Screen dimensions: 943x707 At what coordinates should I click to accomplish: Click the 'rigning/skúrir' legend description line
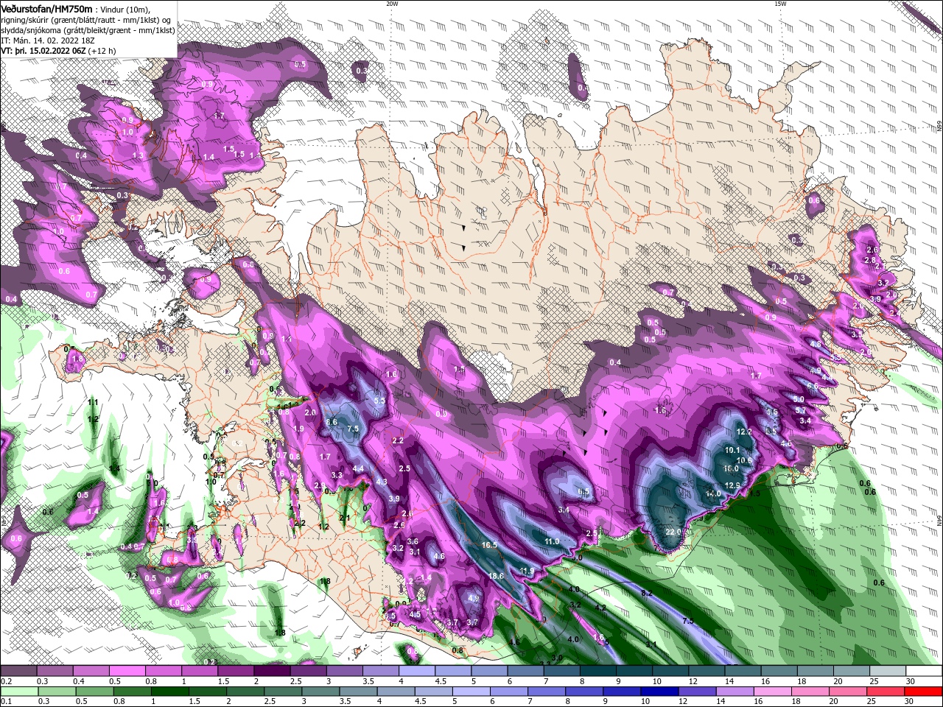pyautogui.click(x=87, y=19)
